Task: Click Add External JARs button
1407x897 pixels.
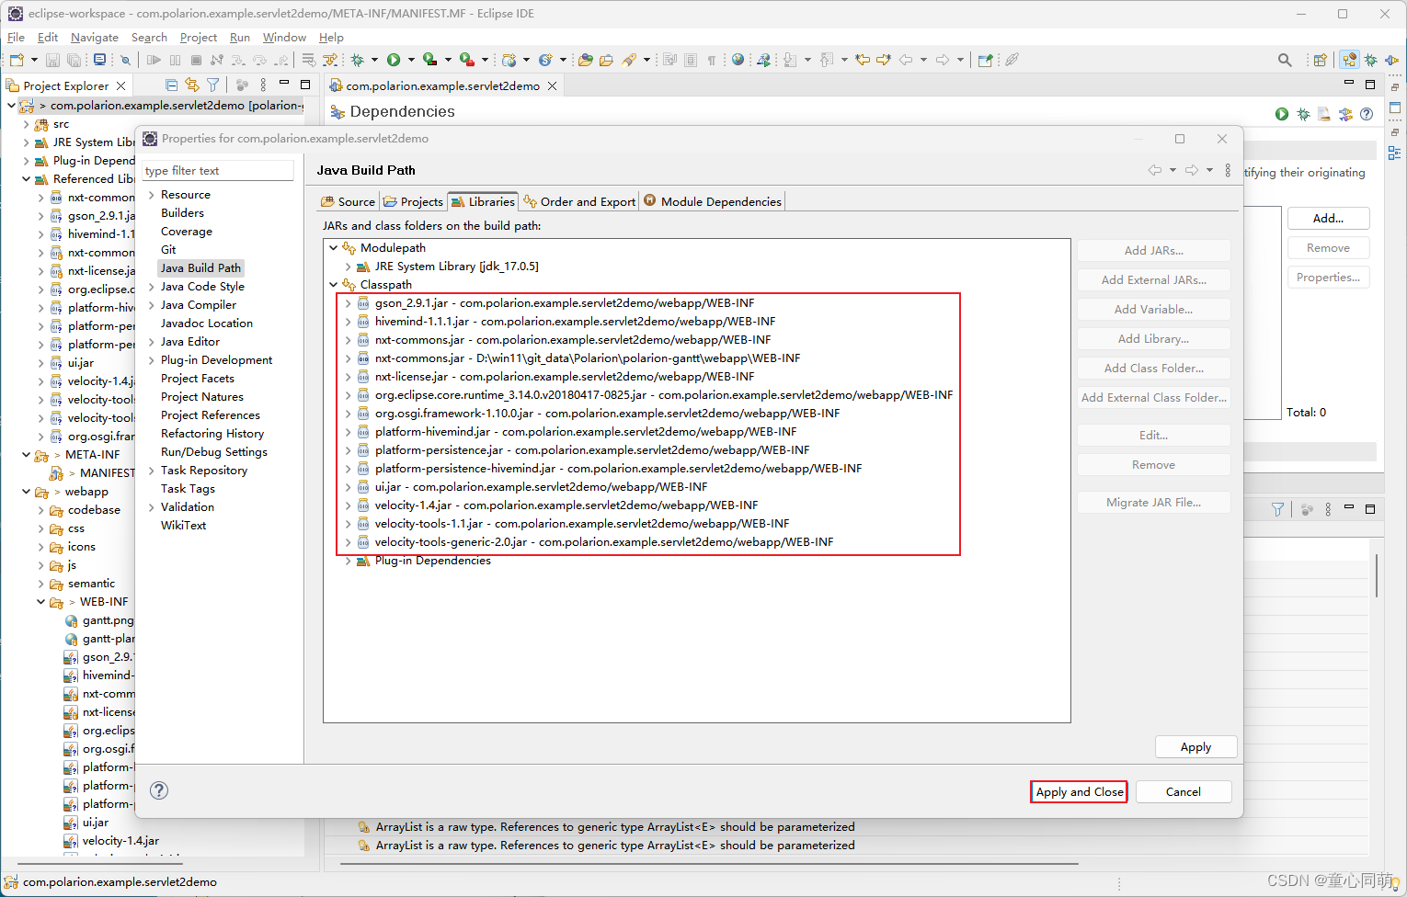Action: pos(1153,279)
